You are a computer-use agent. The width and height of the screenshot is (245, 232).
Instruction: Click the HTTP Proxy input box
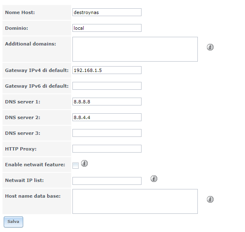(107, 148)
